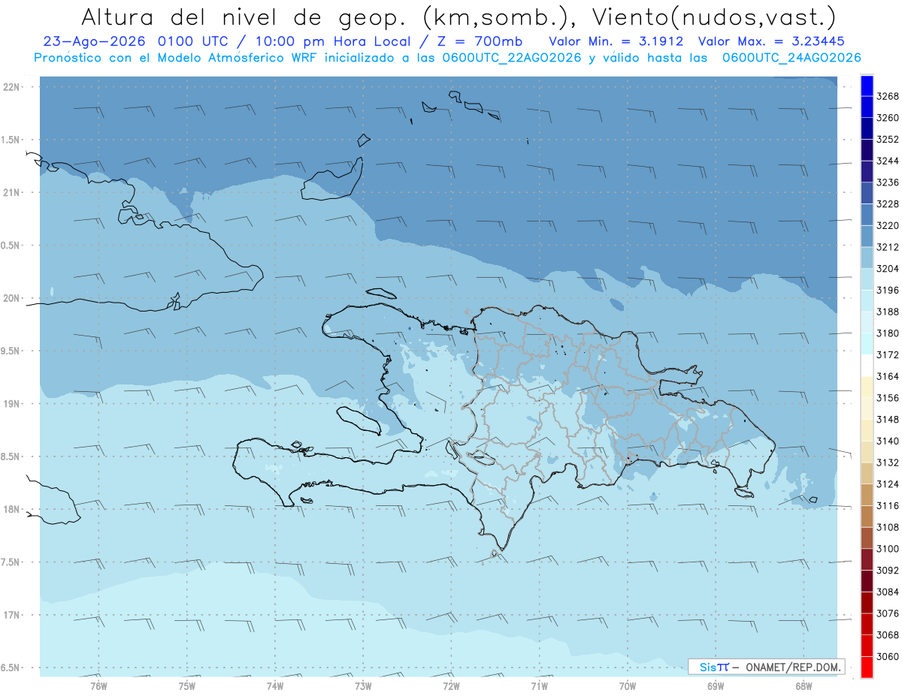Click the '9.5N' latitude label

(x=11, y=351)
